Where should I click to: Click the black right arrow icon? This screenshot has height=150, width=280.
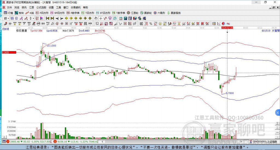pyautogui.click(x=62, y=18)
